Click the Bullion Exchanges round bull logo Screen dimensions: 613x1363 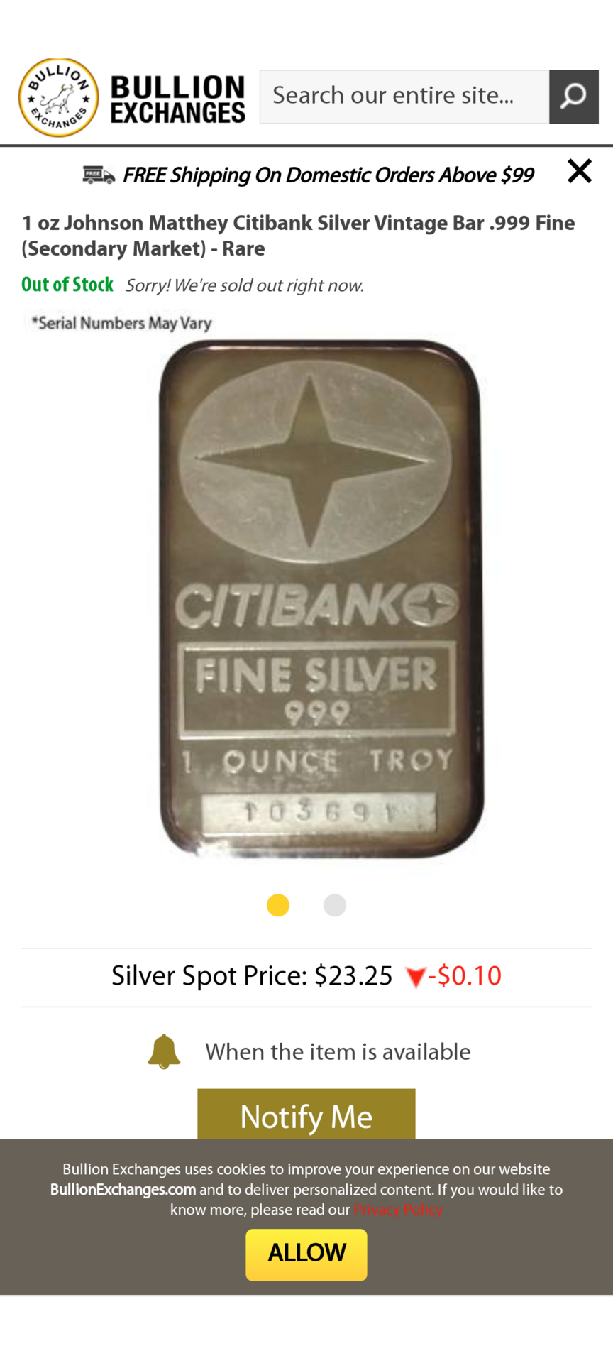pos(58,97)
